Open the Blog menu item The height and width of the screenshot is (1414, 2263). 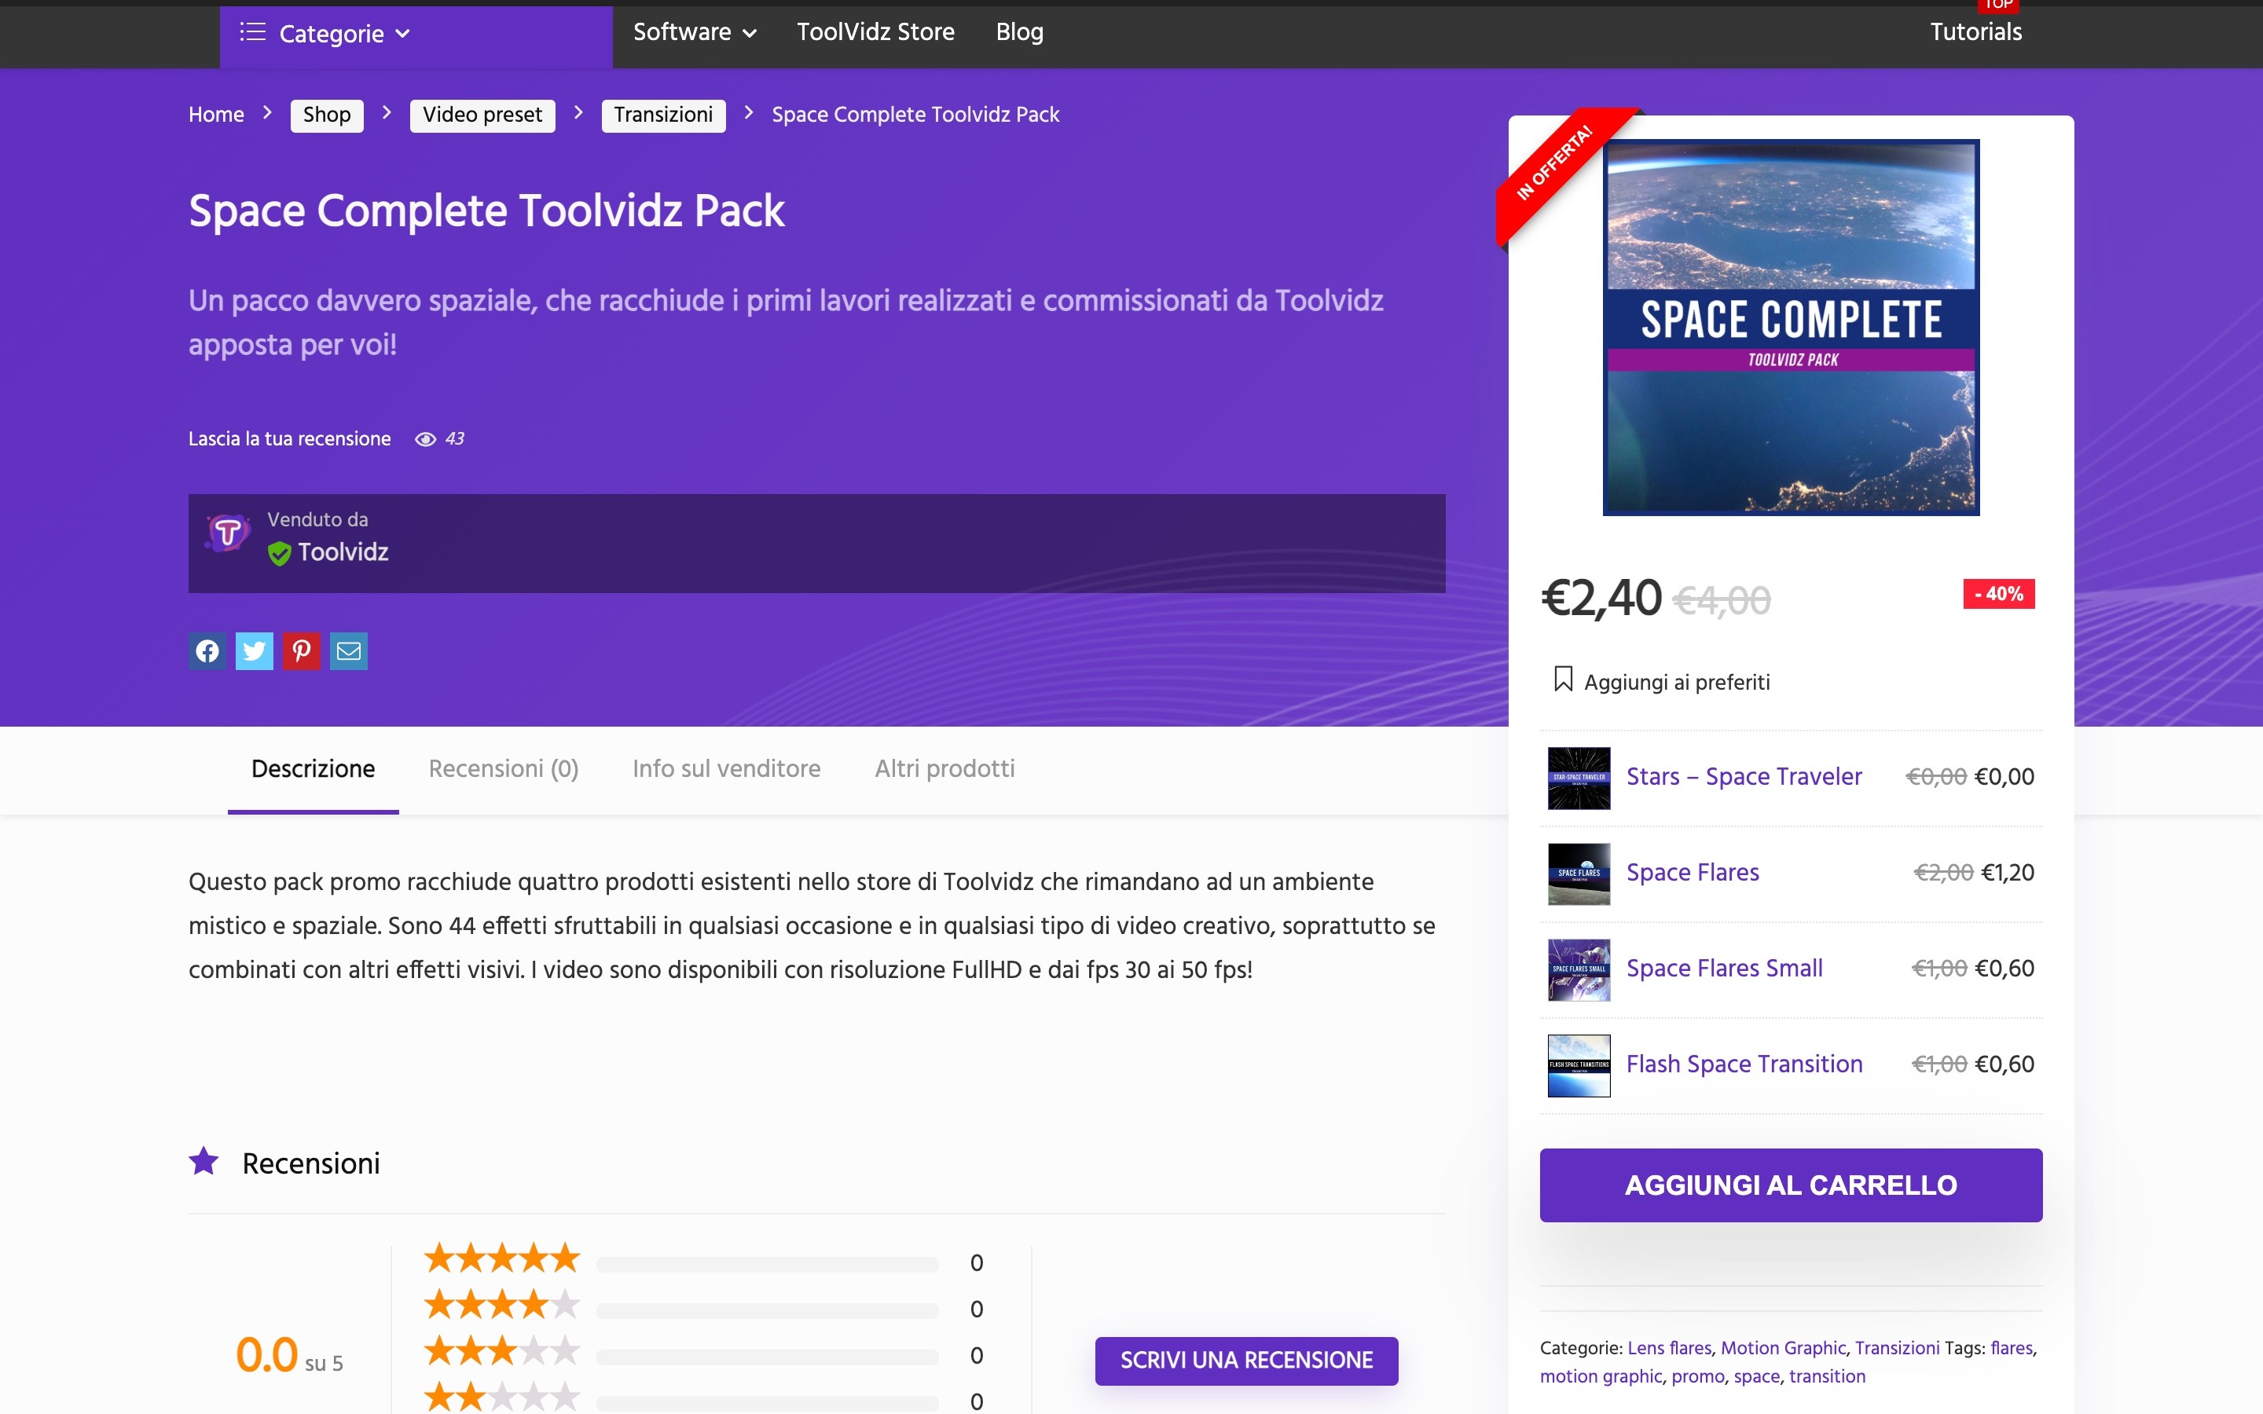coord(1019,31)
